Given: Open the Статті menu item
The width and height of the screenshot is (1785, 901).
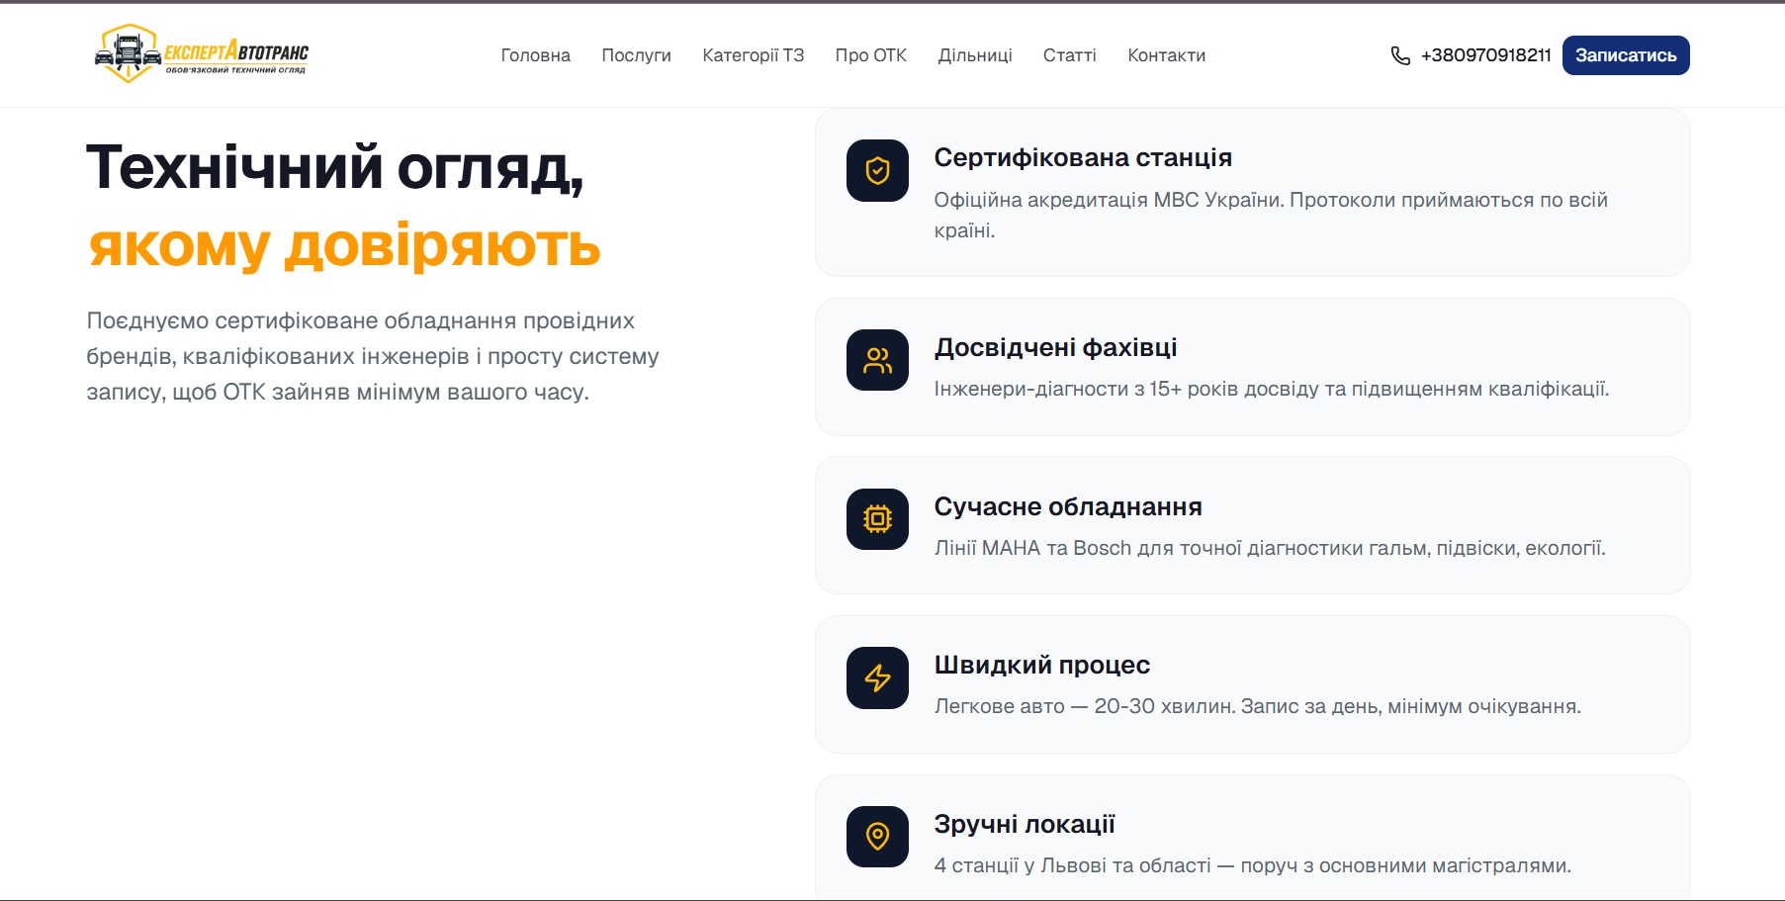Looking at the screenshot, I should point(1070,55).
